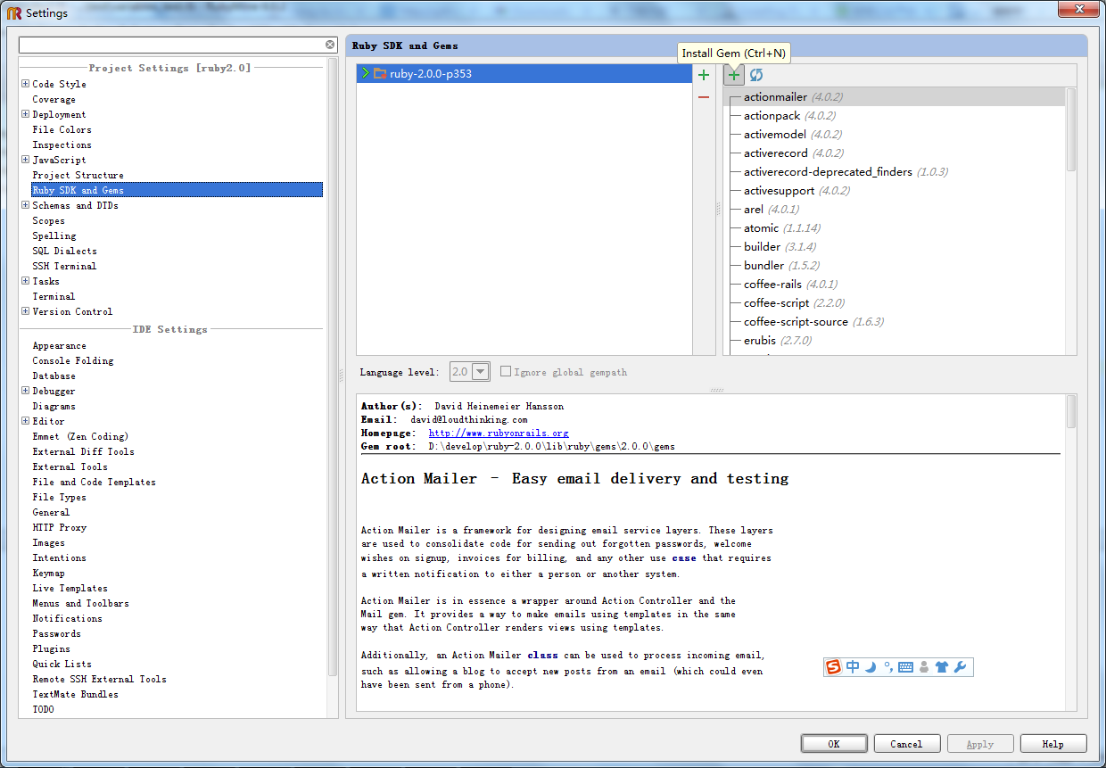Clear the settings search field
This screenshot has height=768, width=1106.
tap(330, 45)
